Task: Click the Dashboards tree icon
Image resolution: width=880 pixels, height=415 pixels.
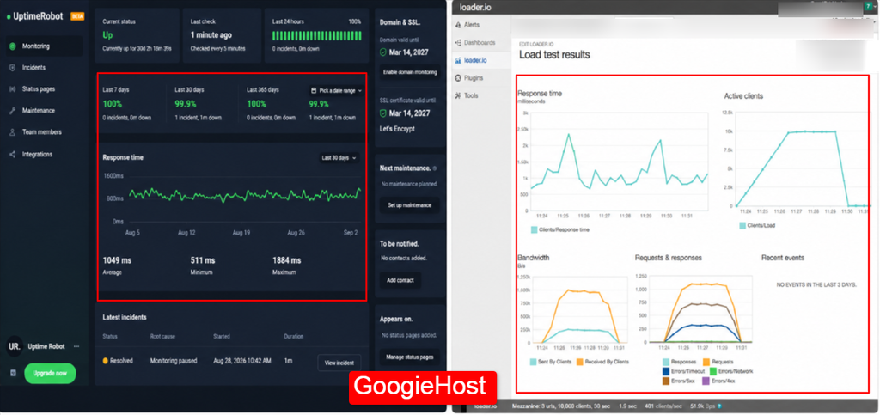Action: [459, 43]
